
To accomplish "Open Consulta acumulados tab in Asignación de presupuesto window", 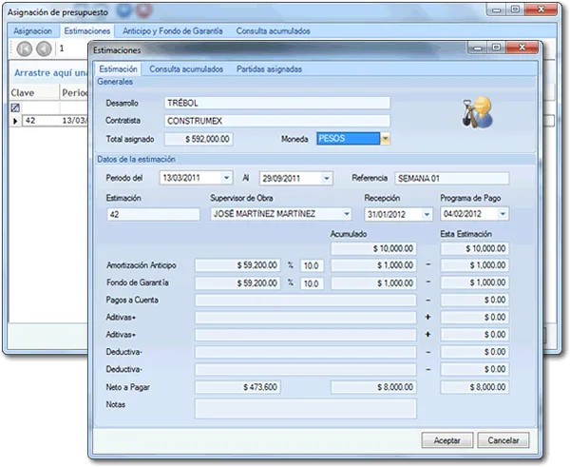I will (273, 31).
